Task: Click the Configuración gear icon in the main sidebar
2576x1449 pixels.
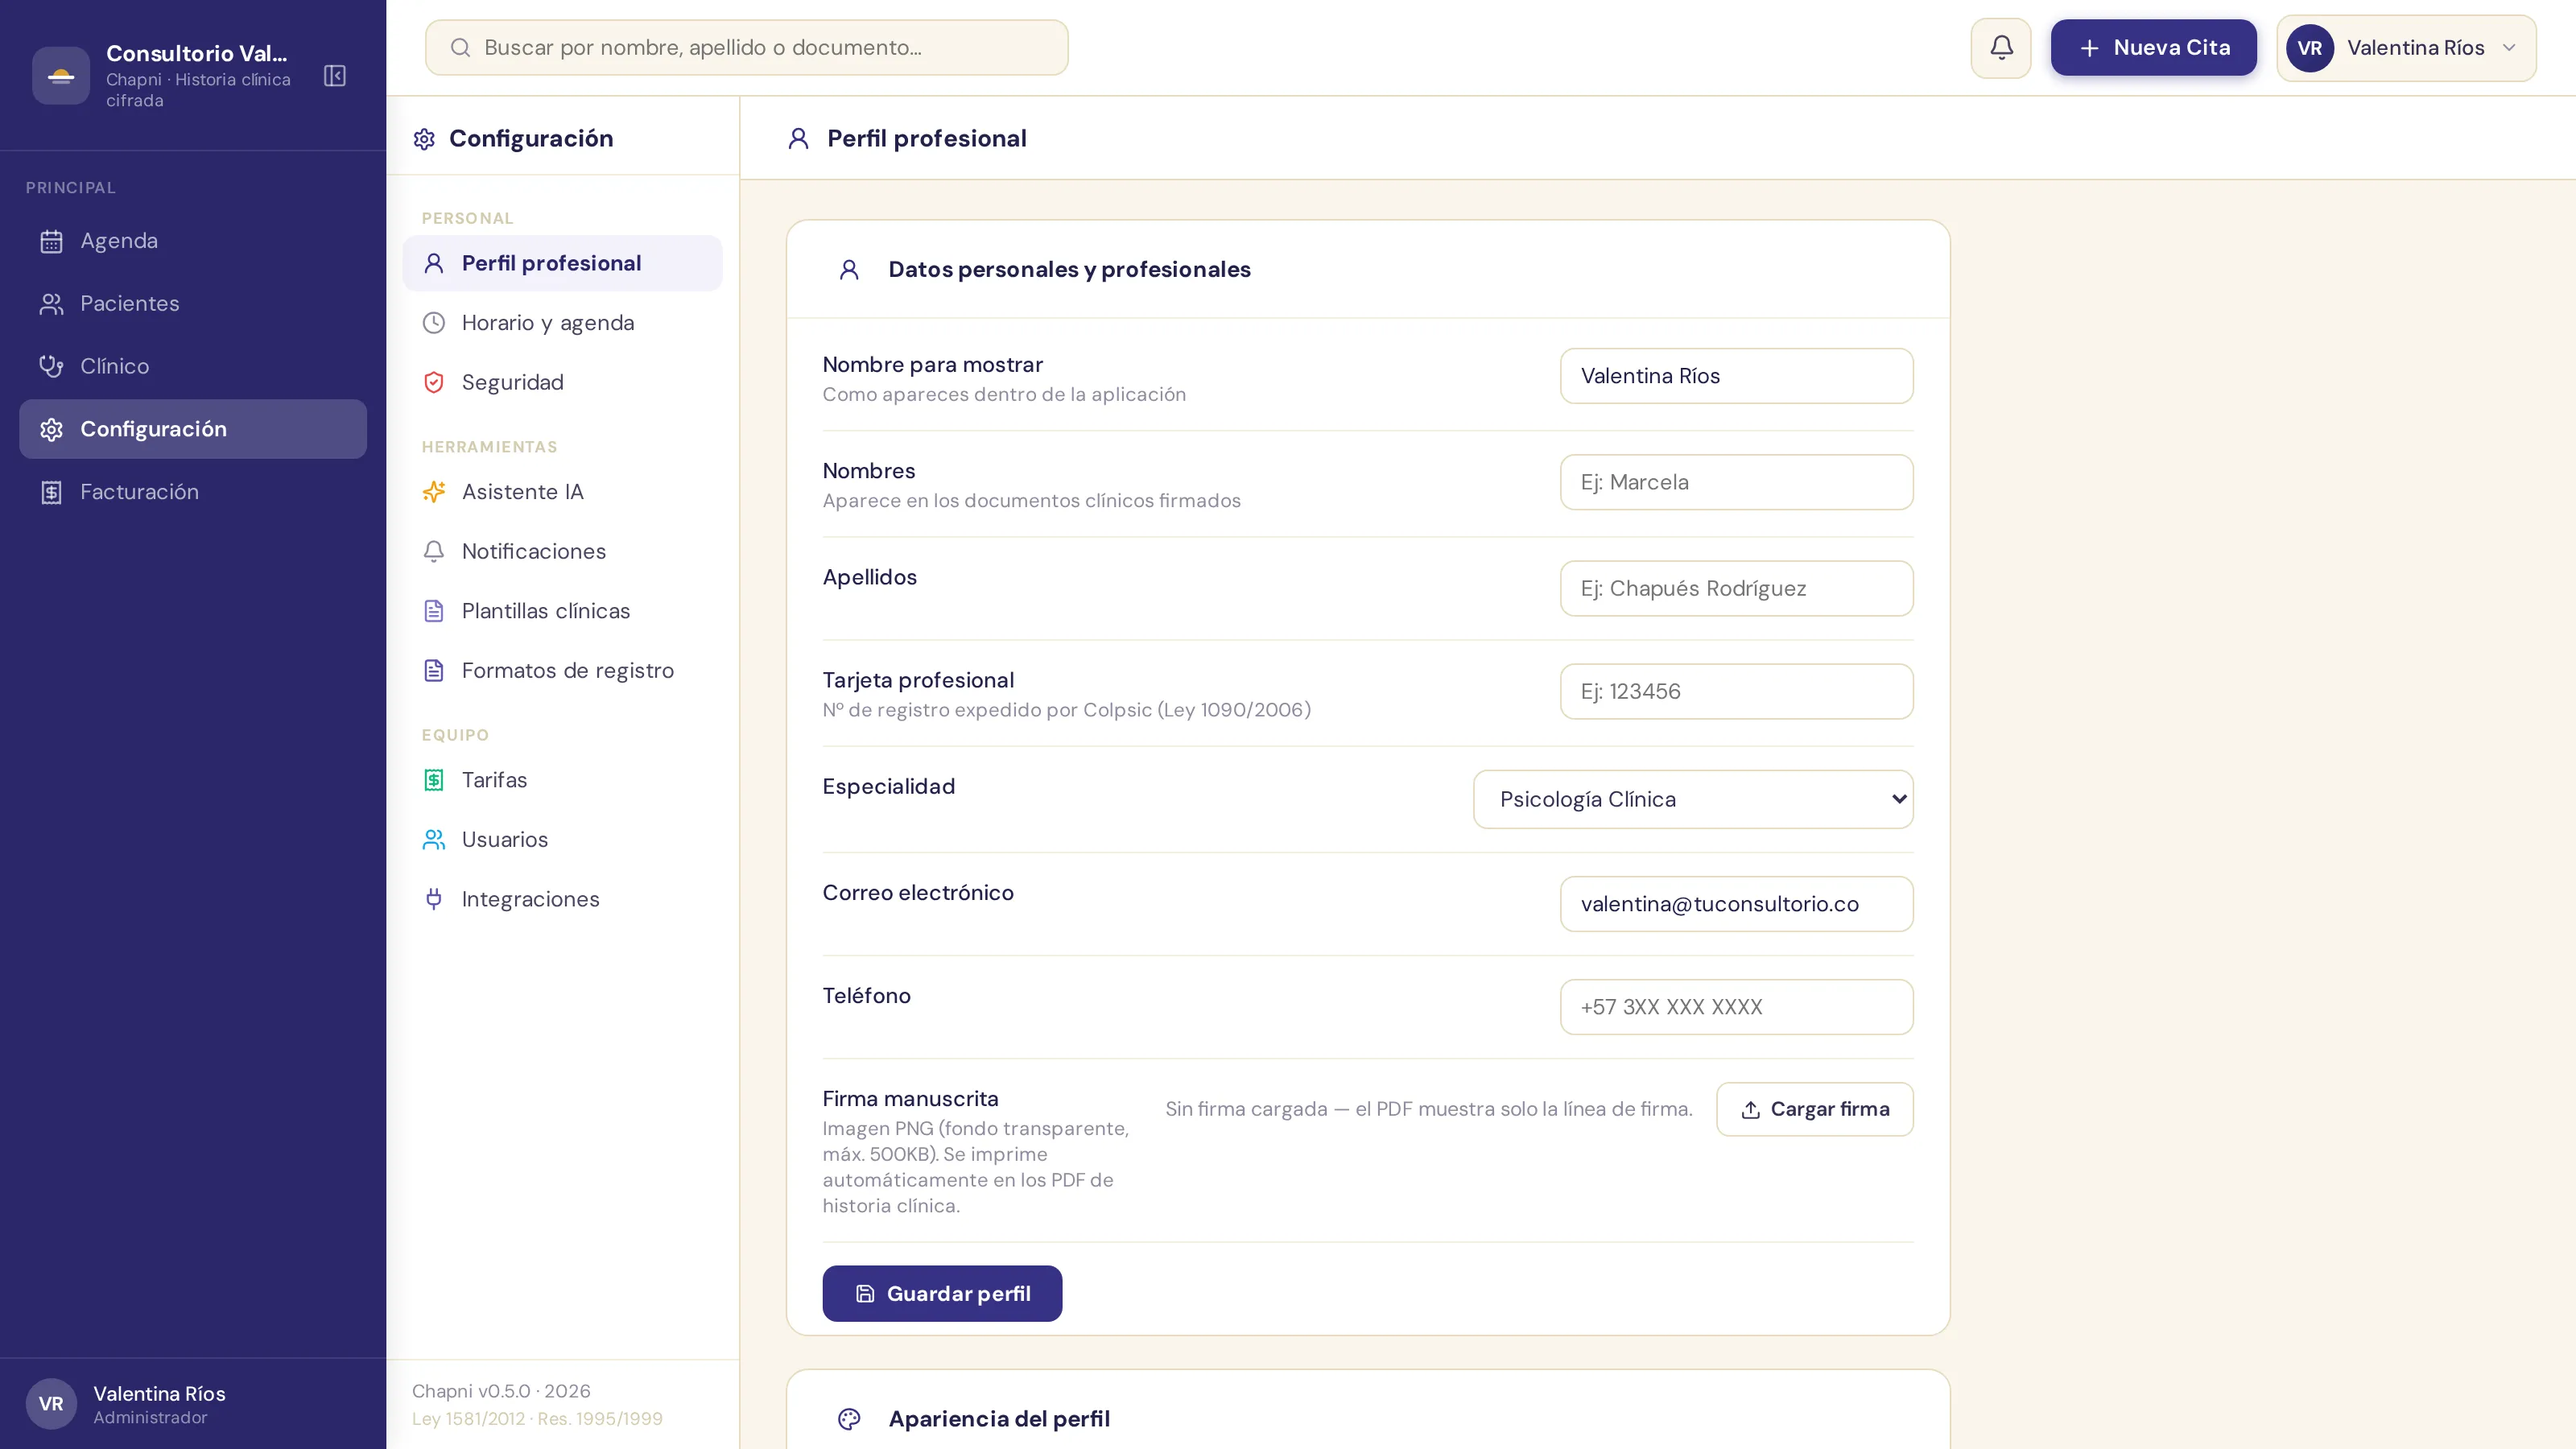Action: 52,430
